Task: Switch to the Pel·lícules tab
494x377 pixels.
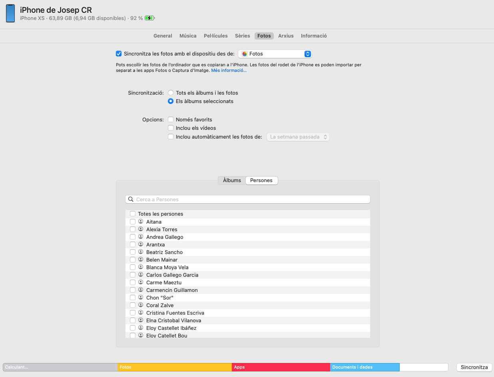Action: (x=216, y=36)
